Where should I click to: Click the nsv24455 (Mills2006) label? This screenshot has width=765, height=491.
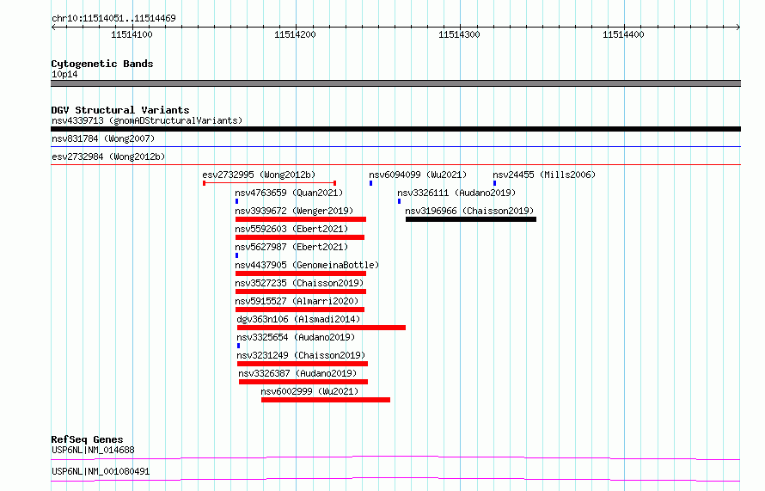point(544,175)
